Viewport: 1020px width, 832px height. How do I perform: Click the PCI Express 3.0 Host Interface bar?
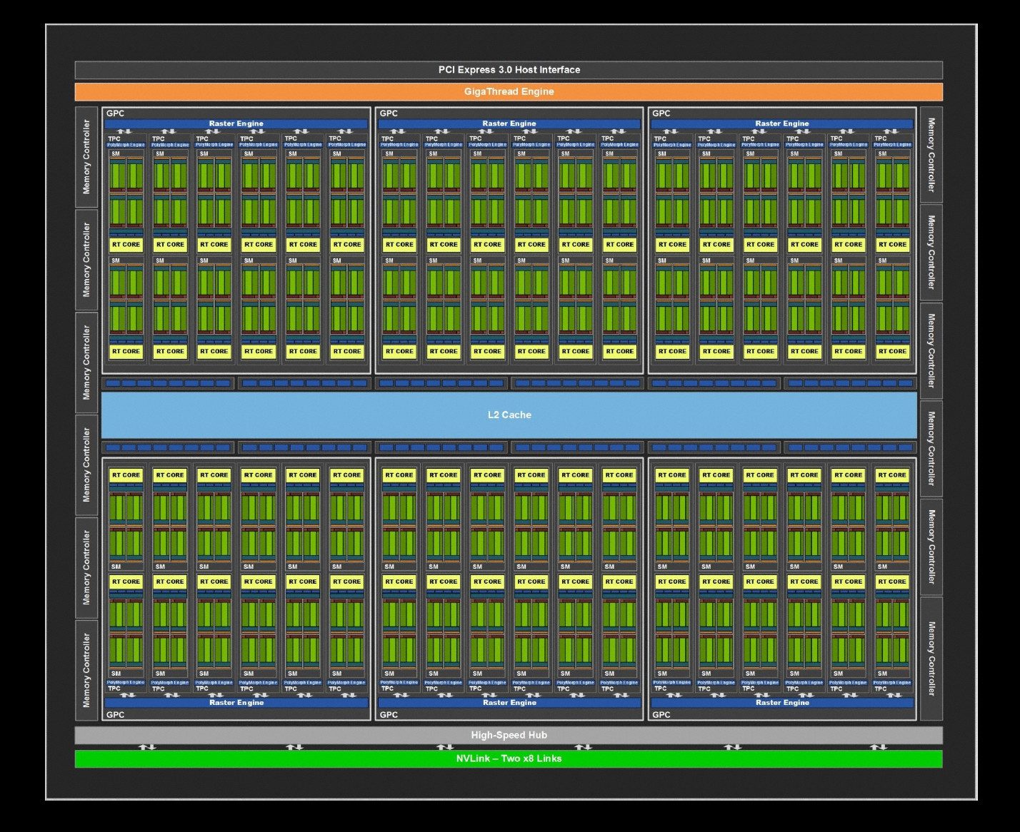(509, 70)
